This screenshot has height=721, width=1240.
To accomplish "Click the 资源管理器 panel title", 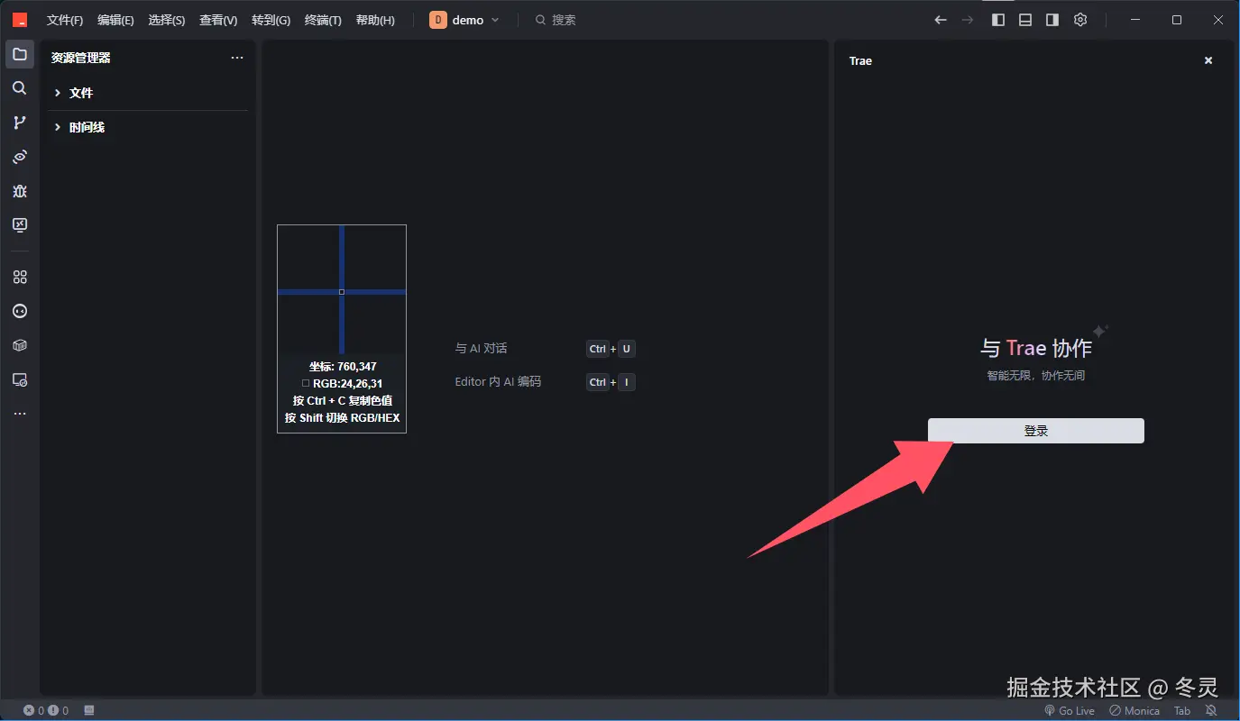I will 80,58.
